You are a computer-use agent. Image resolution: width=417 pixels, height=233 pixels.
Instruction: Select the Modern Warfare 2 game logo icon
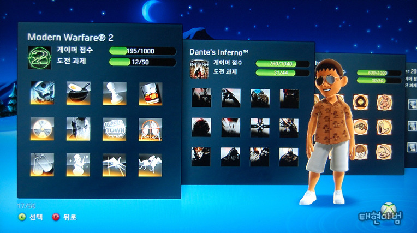pos(39,58)
